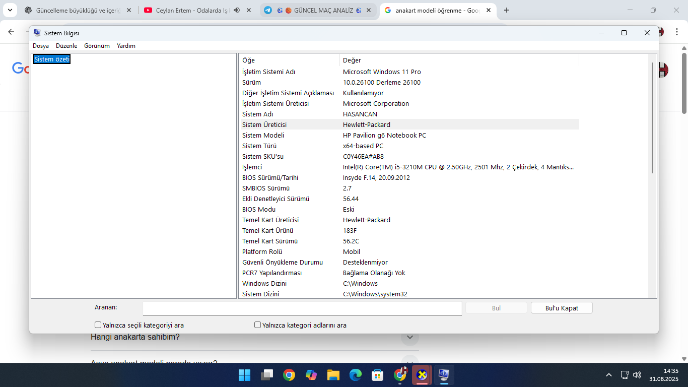Tick Yalnızca kategori adlarını ara checkbox
The height and width of the screenshot is (387, 688).
(258, 325)
